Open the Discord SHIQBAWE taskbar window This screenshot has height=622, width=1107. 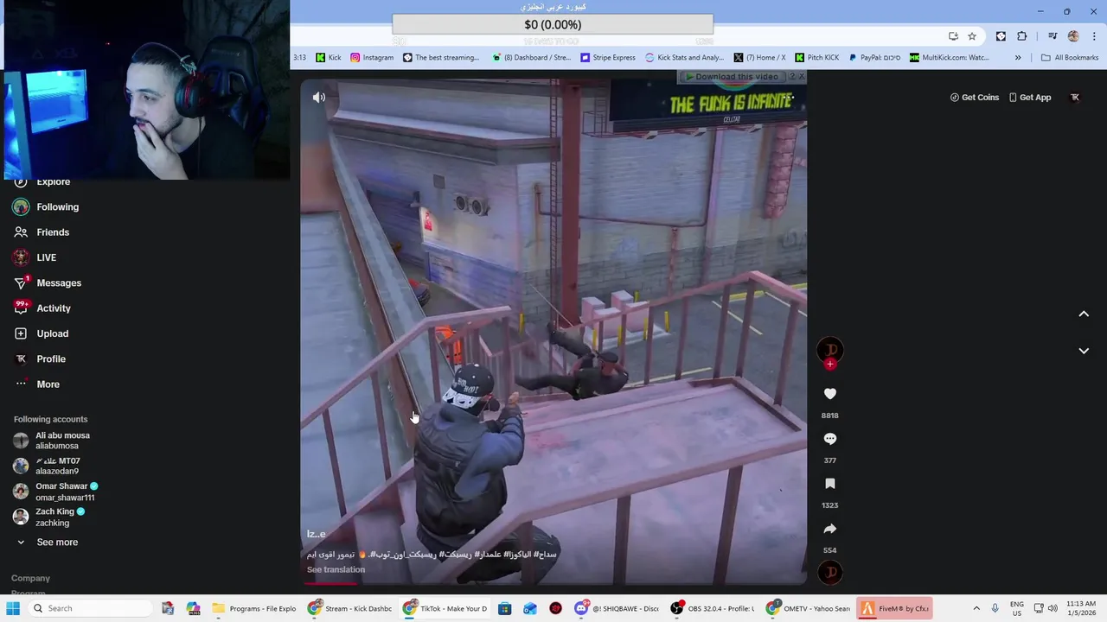pyautogui.click(x=617, y=608)
